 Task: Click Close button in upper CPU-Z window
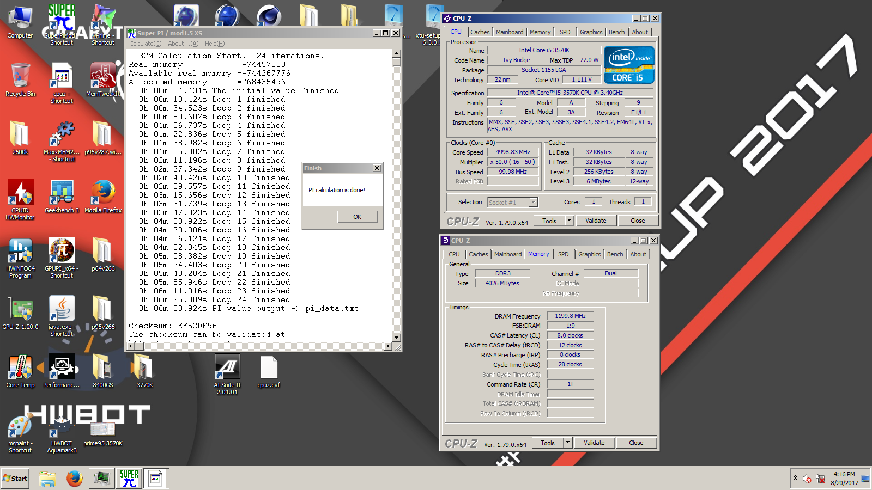pyautogui.click(x=638, y=220)
